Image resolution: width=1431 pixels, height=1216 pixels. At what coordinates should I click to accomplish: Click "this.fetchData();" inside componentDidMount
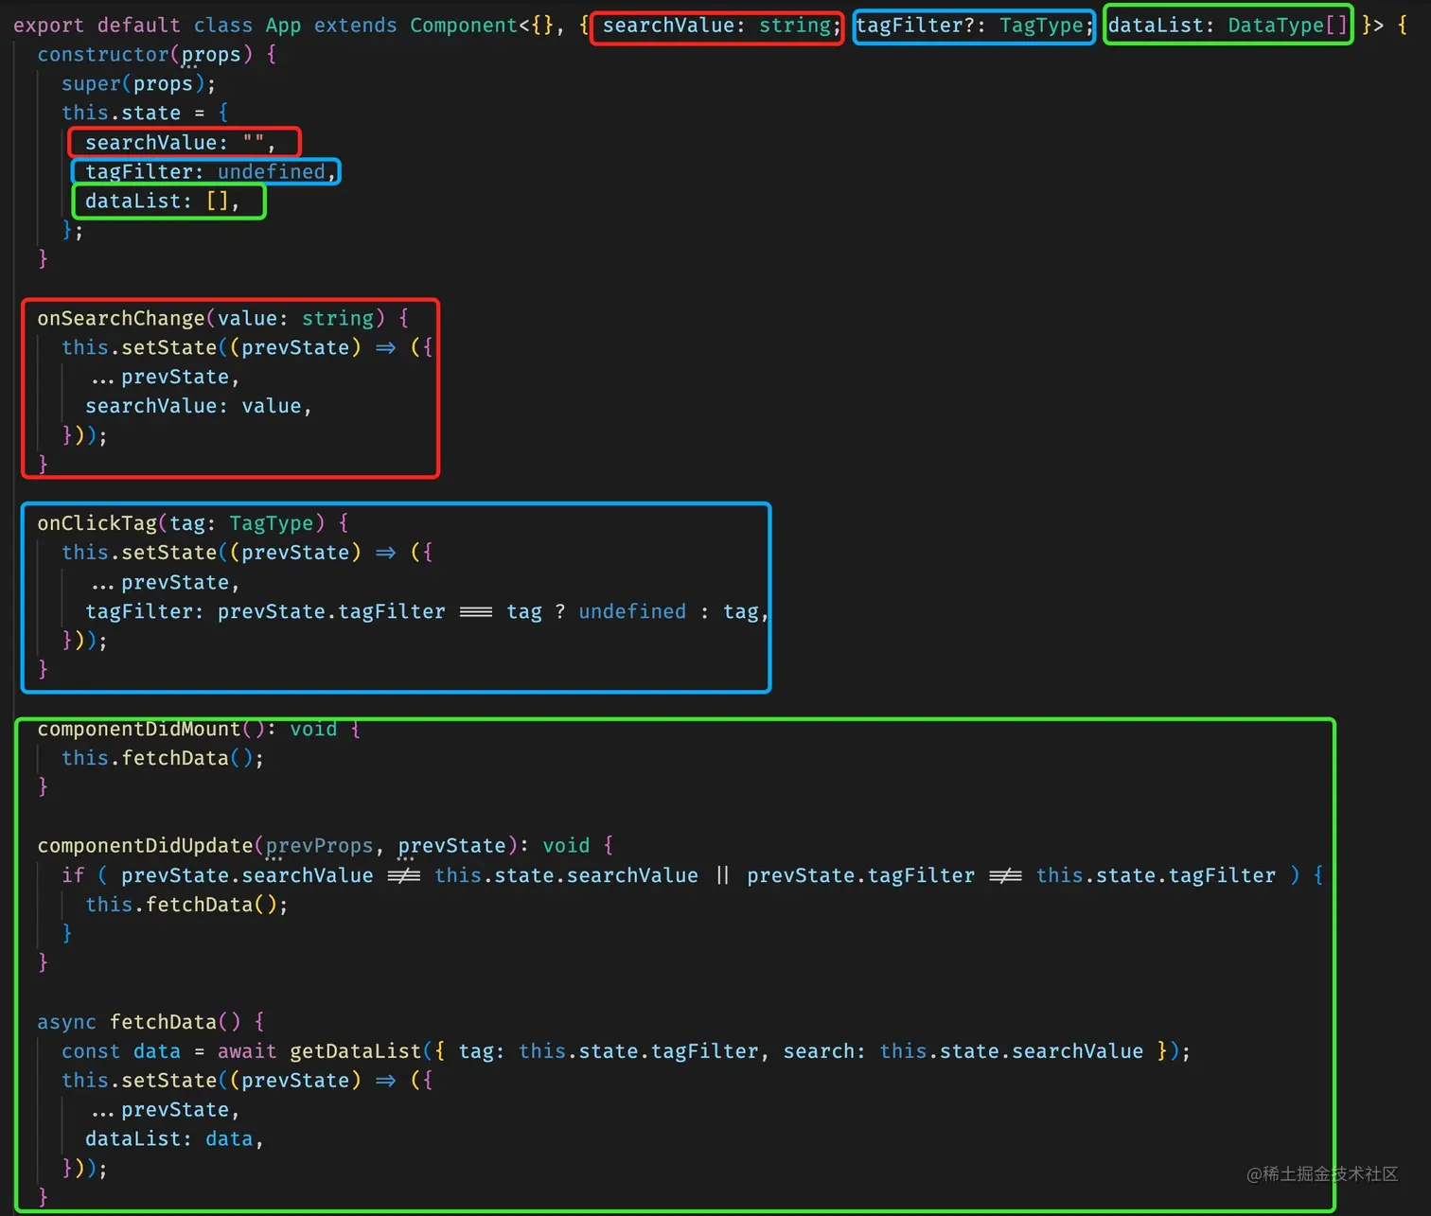[163, 759]
